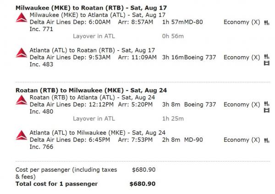This screenshot has height=194, width=275.
Task: Click the Delta logo beside Atlanta to Roatan flight
Action: click(21, 53)
